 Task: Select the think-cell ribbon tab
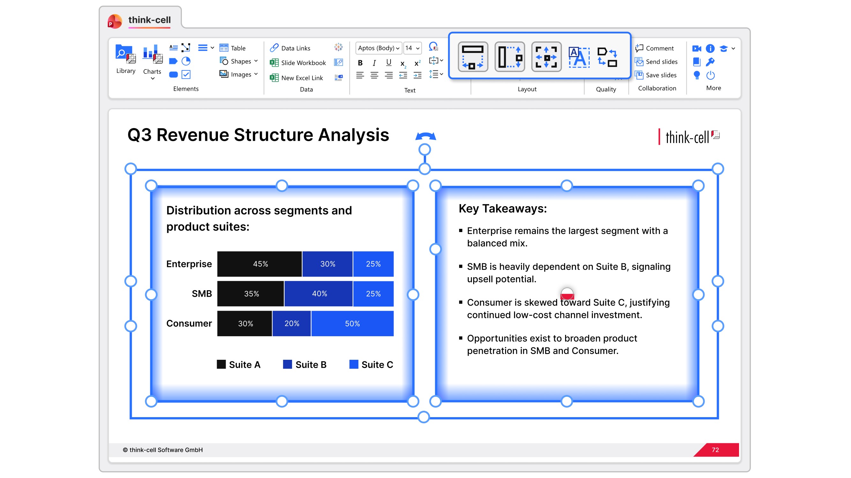coord(149,20)
